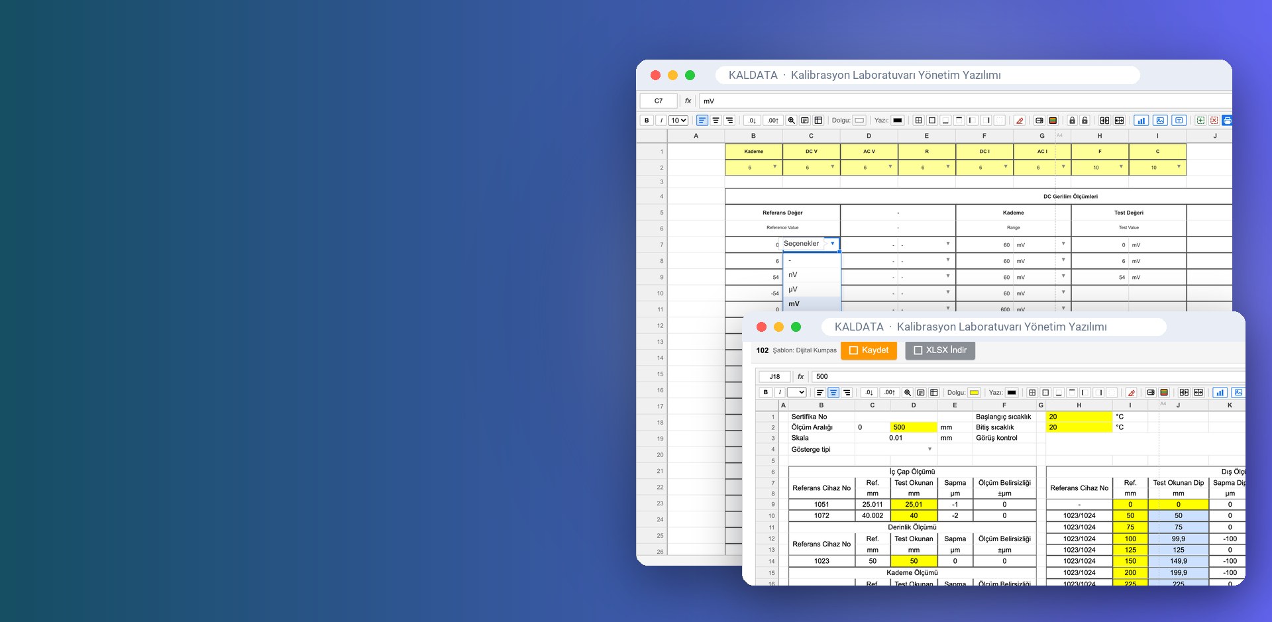Click the formula bar containing 500
1272x622 pixels.
tap(1028, 376)
